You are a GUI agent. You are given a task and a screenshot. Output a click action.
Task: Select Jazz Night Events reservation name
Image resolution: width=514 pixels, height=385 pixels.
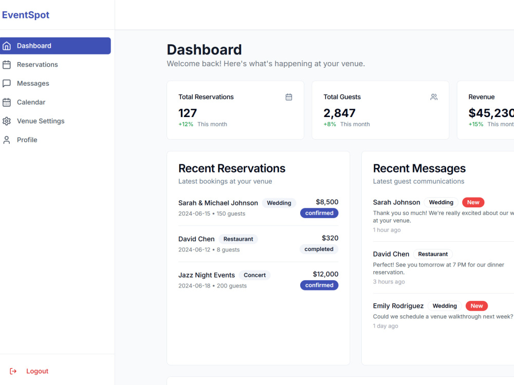207,275
